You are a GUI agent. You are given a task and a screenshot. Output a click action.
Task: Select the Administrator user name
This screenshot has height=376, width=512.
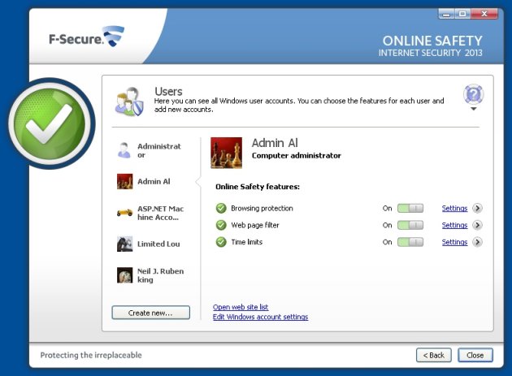[159, 150]
